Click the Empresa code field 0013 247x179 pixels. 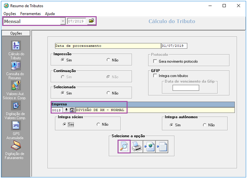coord(57,110)
